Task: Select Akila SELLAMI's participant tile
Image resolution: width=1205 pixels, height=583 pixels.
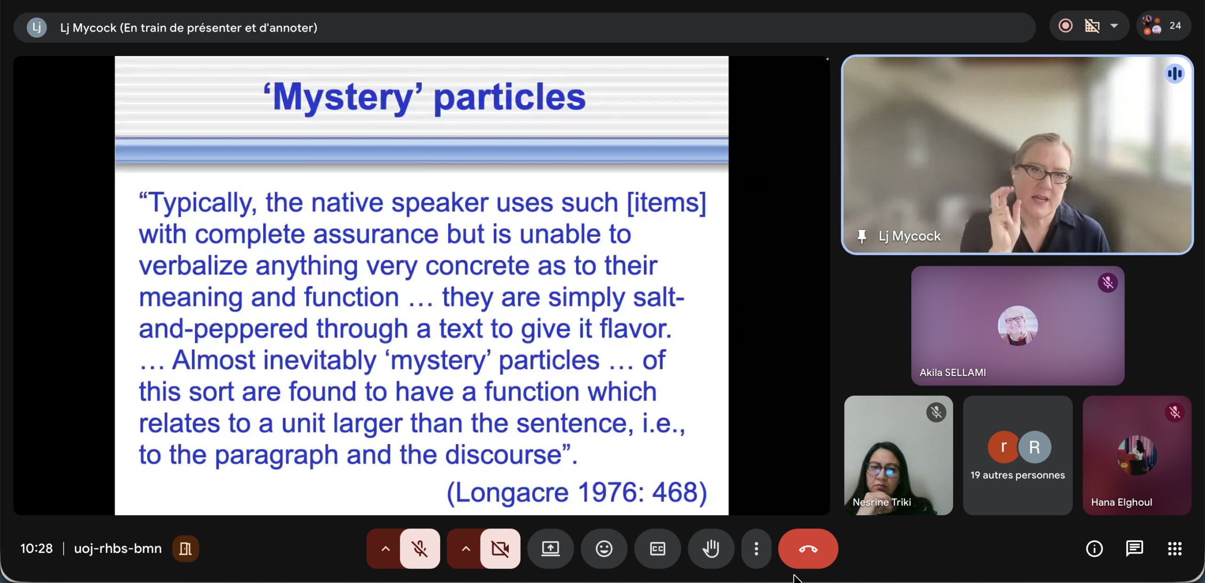Action: tap(1018, 326)
